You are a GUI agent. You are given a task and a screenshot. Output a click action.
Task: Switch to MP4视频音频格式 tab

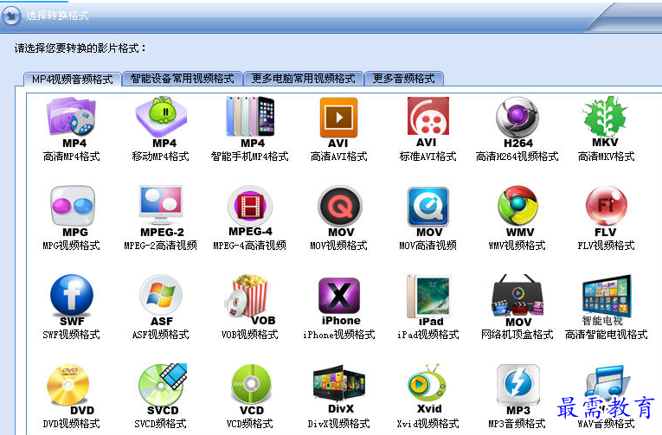pos(72,79)
